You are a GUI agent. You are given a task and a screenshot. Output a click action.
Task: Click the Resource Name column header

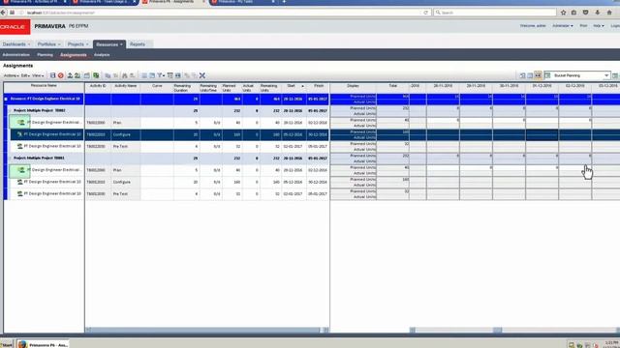[x=44, y=88]
